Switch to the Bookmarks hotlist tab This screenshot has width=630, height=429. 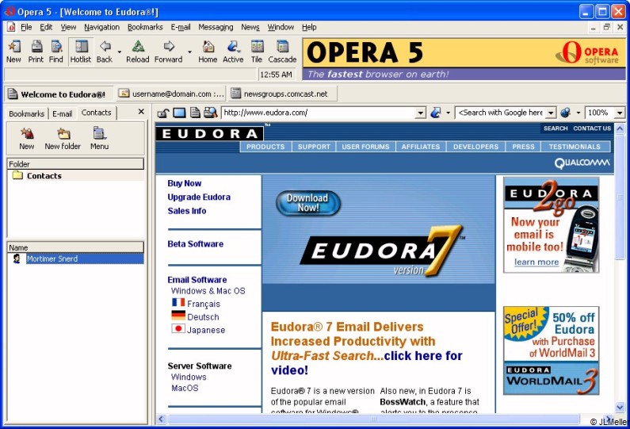coord(26,113)
